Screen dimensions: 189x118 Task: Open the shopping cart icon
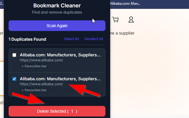pos(115,20)
